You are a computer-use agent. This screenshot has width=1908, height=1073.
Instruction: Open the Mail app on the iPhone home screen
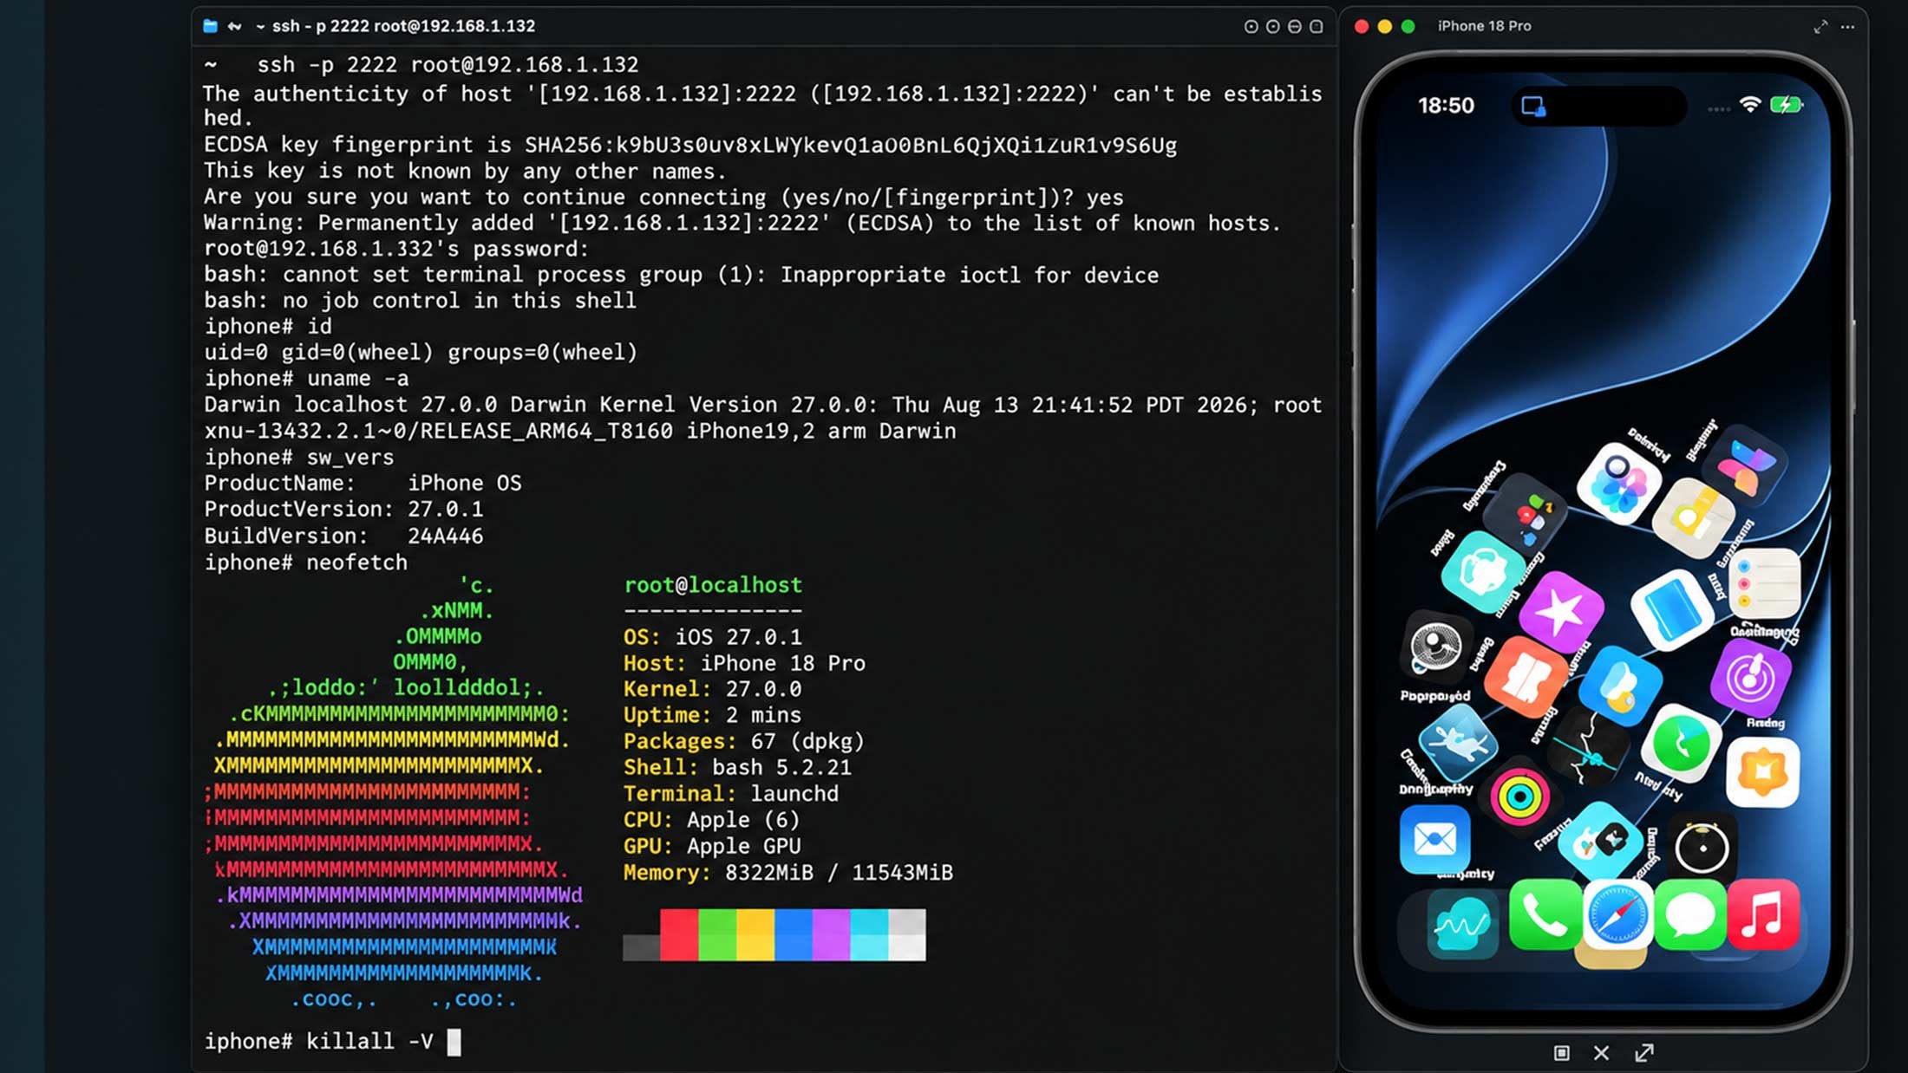(1434, 840)
